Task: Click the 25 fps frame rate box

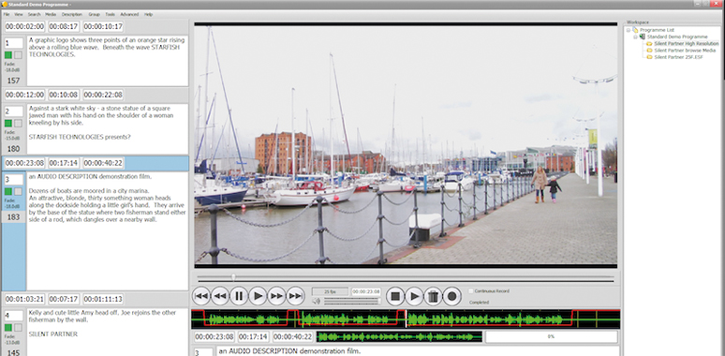Action: (330, 291)
